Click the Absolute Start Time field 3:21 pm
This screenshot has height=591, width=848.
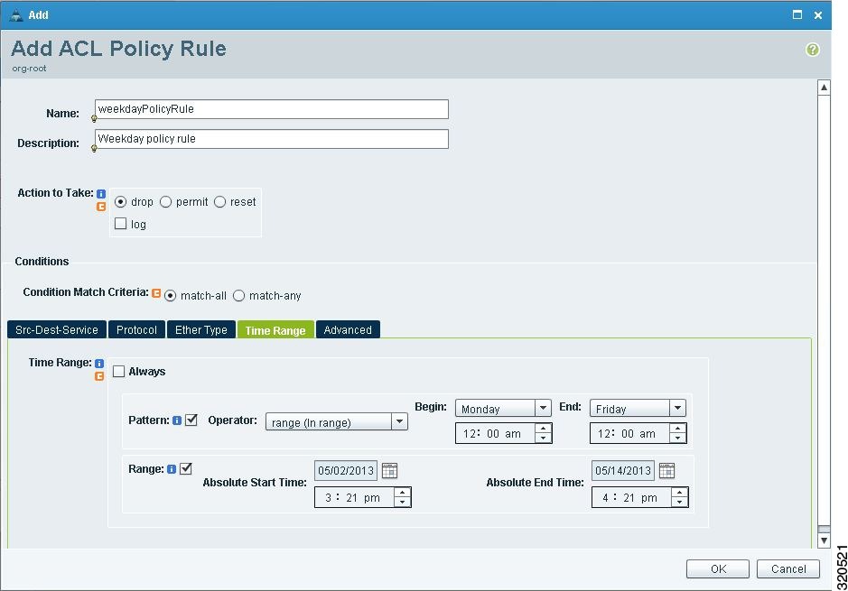[355, 497]
